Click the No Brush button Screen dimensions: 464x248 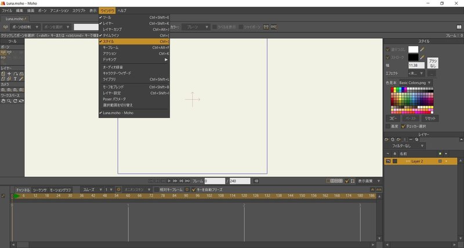point(433,63)
